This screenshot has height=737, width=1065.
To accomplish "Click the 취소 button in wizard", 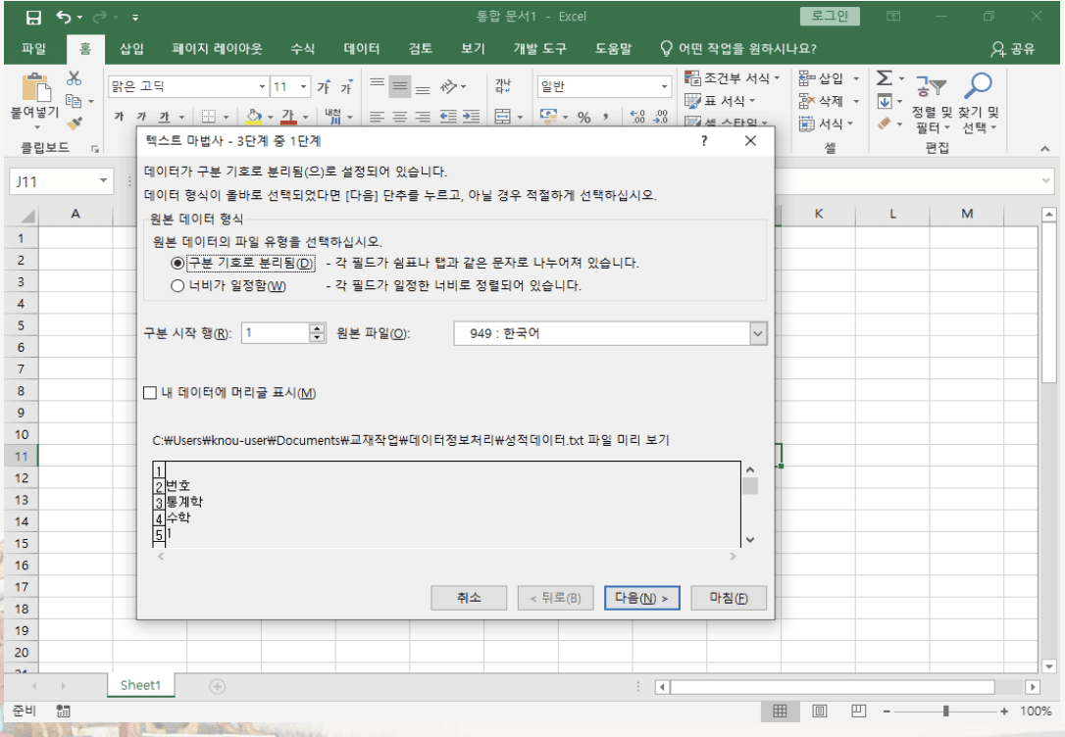I will tap(469, 598).
